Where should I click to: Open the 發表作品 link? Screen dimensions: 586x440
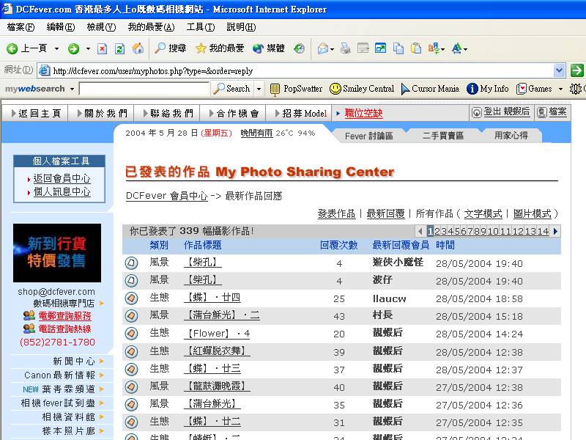336,213
